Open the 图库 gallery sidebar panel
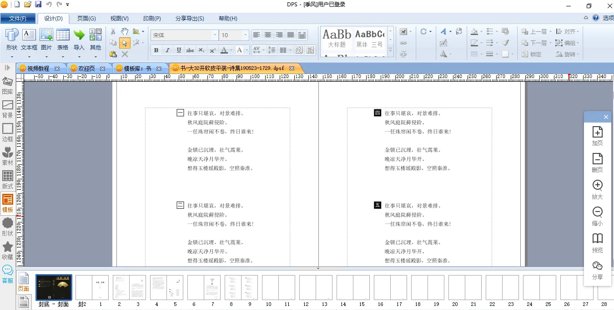 [x=8, y=85]
